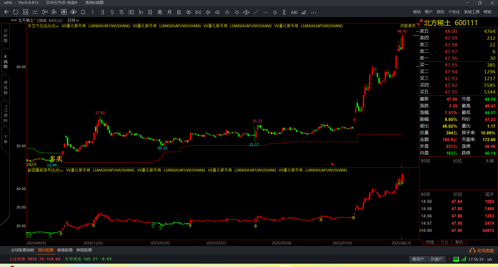
Task: Open the 个性化 menu
Action: 454,12
